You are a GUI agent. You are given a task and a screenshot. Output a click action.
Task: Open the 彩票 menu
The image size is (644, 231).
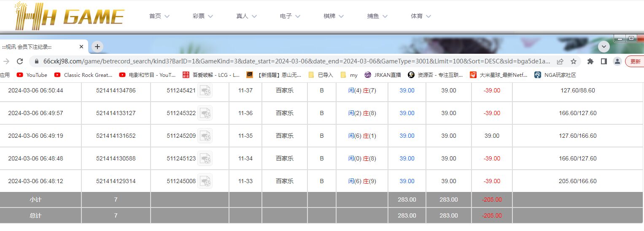(x=203, y=16)
